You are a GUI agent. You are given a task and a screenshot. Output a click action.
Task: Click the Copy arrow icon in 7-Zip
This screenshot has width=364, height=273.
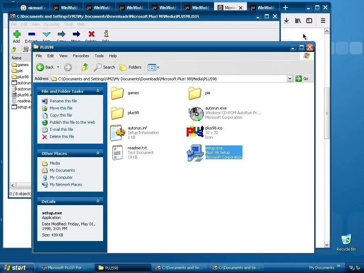(x=61, y=34)
